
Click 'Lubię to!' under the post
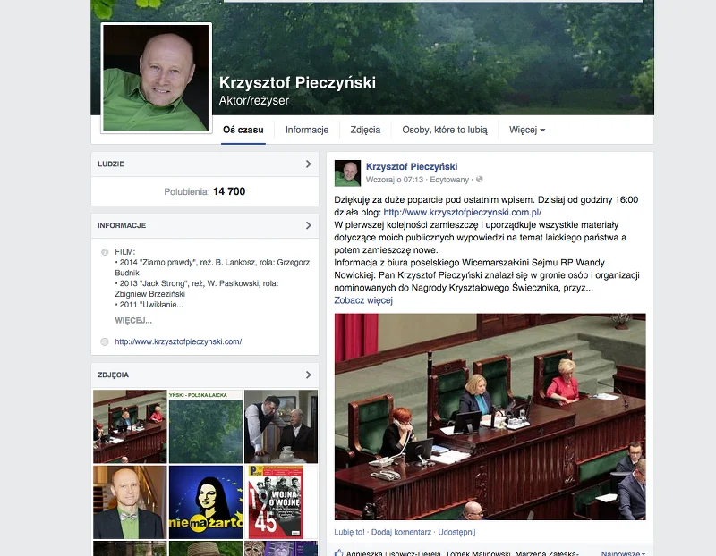click(x=349, y=532)
